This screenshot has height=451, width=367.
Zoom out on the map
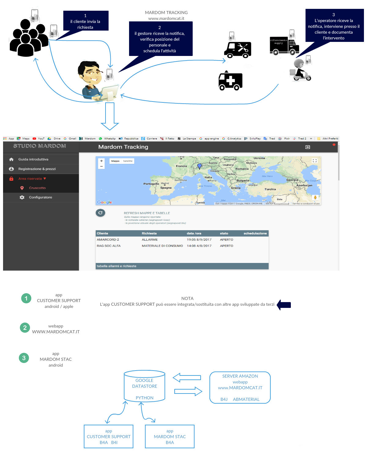click(x=102, y=166)
